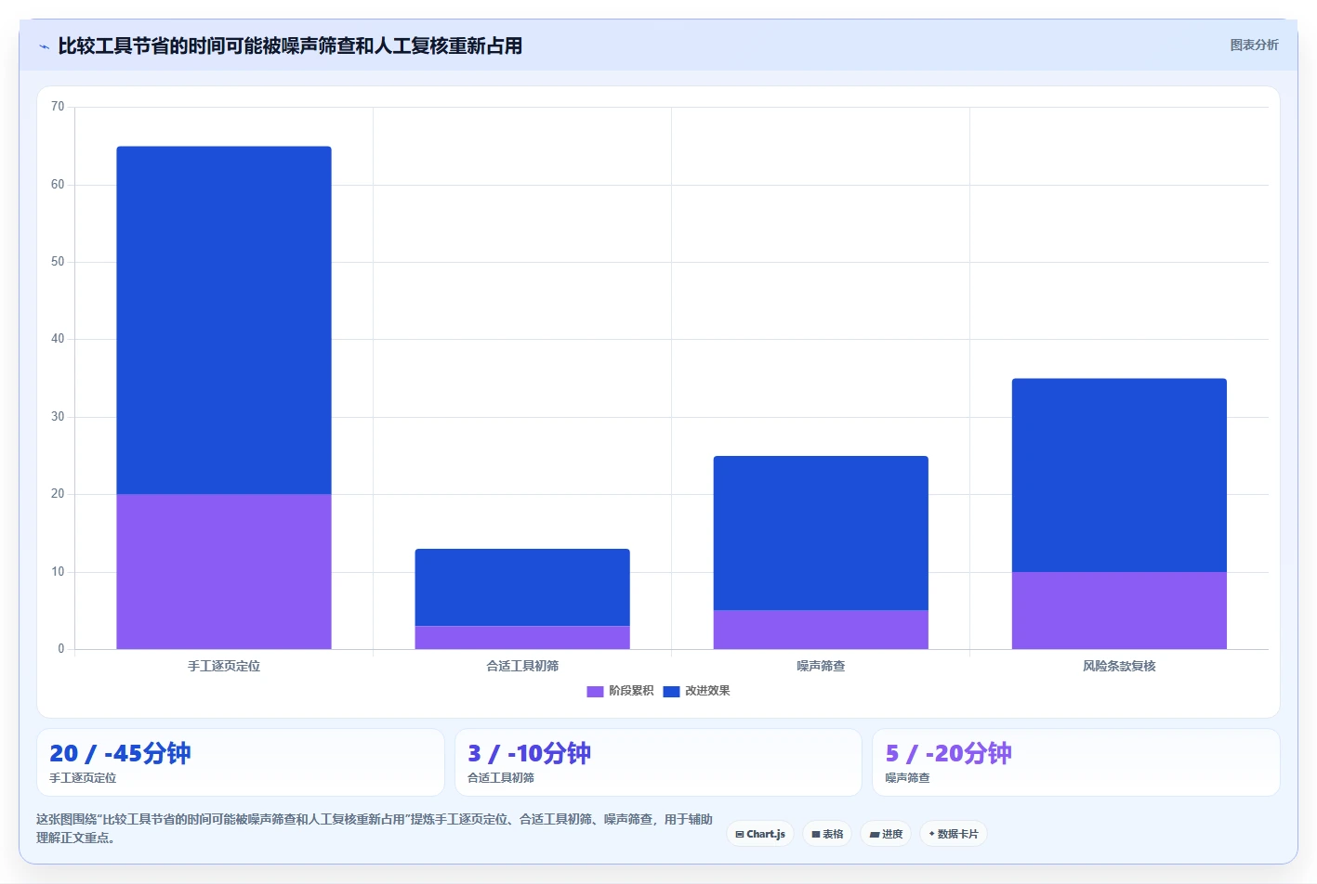Click the y-axis value 70
Viewport: 1317px width, 884px height.
click(58, 107)
